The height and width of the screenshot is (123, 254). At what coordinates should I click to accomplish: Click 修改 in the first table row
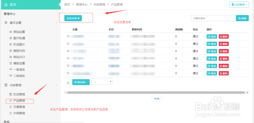coord(212,37)
